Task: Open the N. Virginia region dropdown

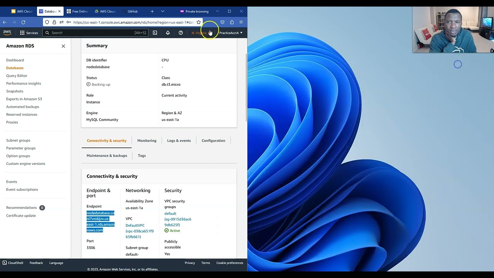Action: [x=201, y=33]
